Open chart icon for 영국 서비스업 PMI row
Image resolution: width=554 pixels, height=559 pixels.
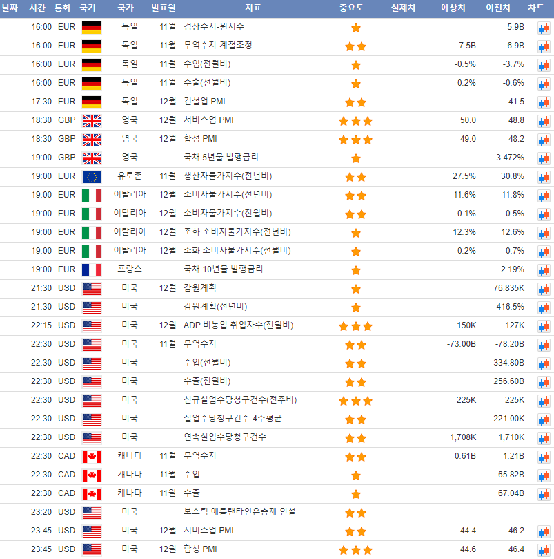point(544,120)
